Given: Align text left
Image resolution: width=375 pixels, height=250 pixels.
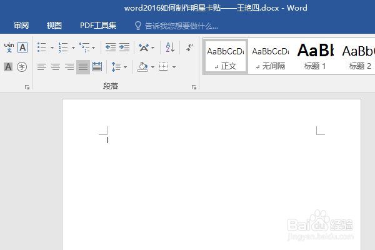Looking at the screenshot, I should [x=42, y=67].
